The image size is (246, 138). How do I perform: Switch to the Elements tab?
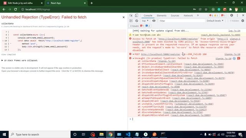coord(161,15)
